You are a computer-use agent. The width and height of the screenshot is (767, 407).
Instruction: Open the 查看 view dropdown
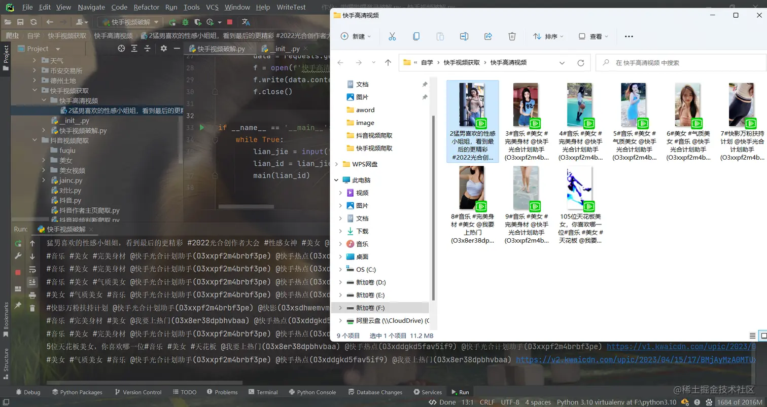594,36
